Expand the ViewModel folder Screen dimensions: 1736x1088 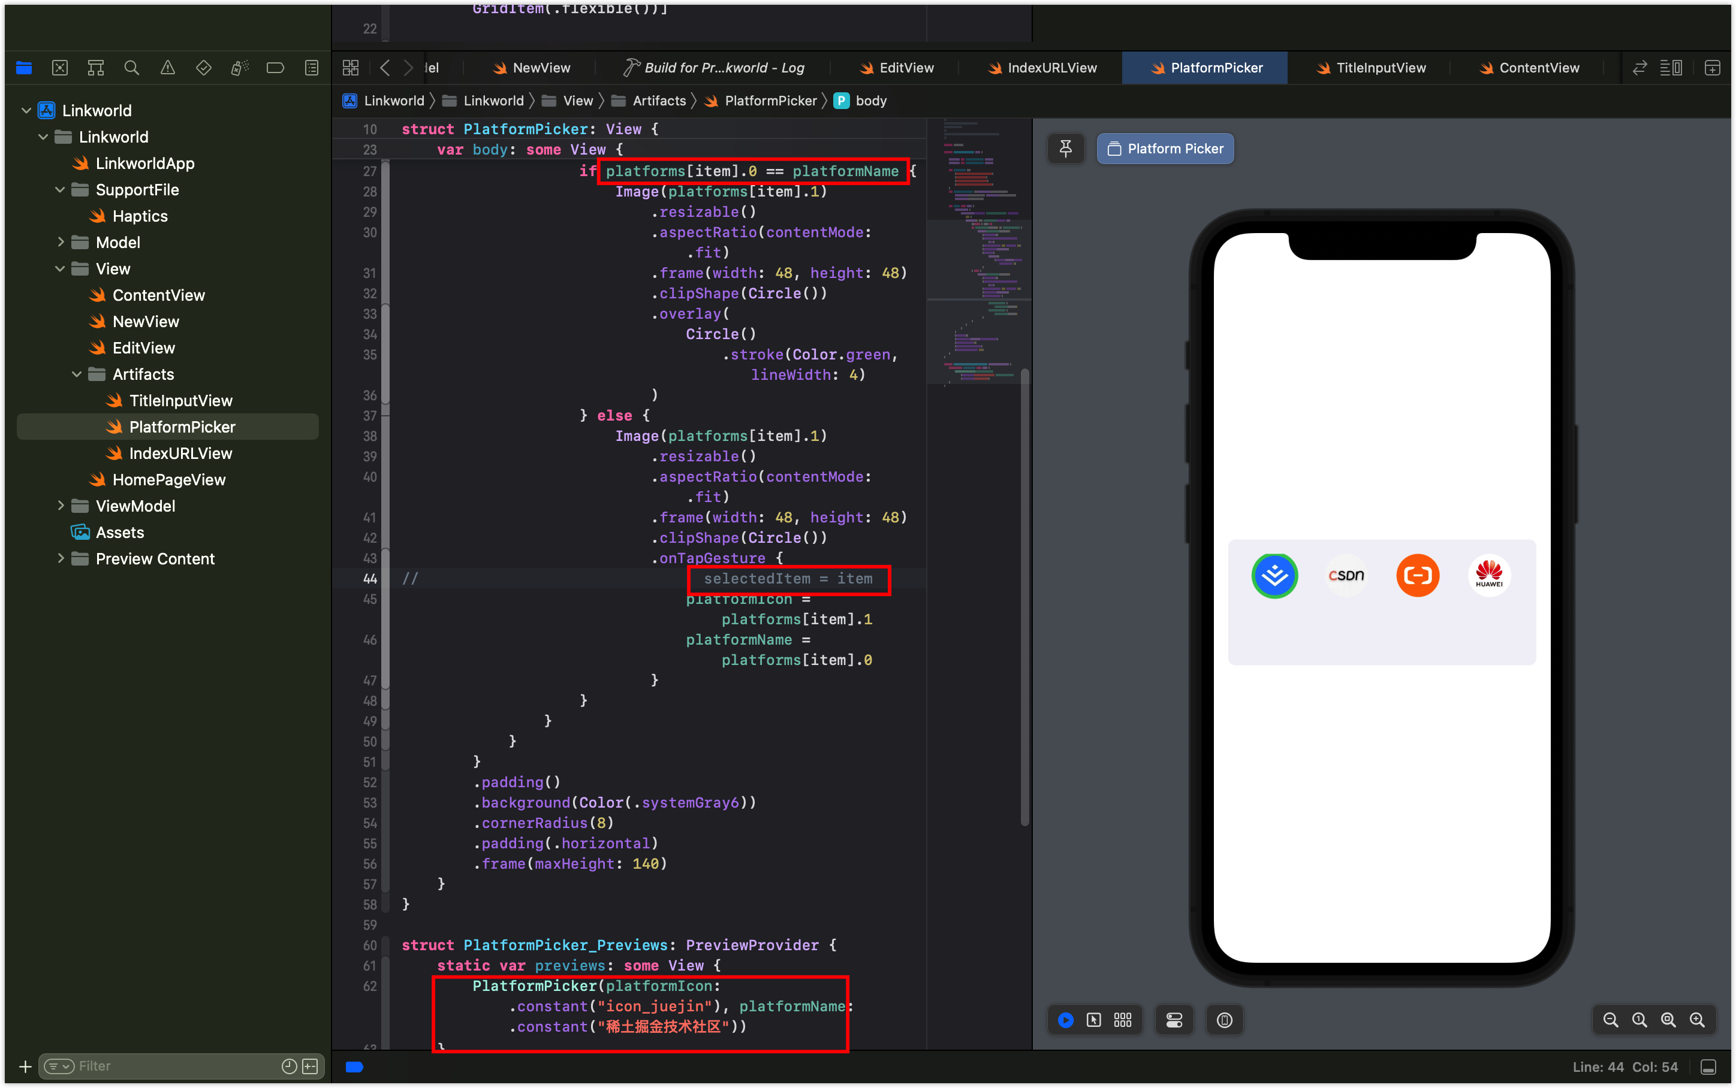coord(61,506)
